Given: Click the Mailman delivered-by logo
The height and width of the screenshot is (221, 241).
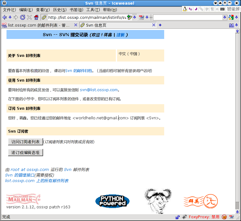Looking at the screenshot, I should click(23, 199).
